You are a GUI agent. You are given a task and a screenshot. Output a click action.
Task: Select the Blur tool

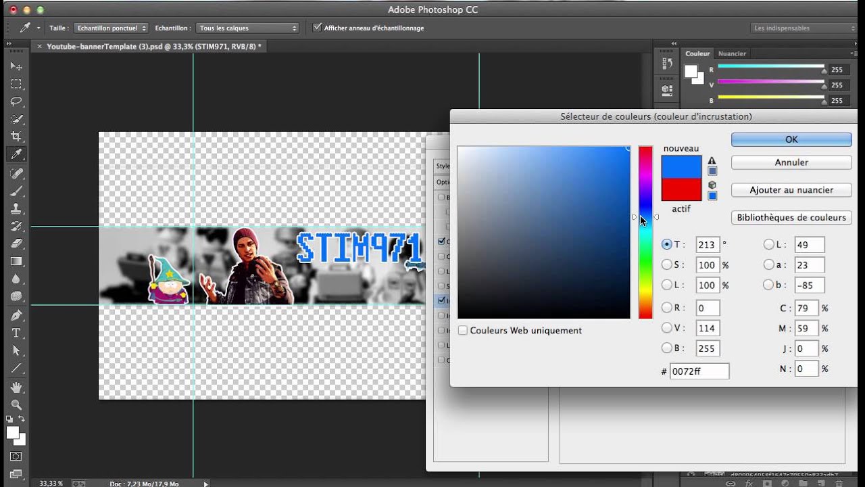(x=16, y=279)
